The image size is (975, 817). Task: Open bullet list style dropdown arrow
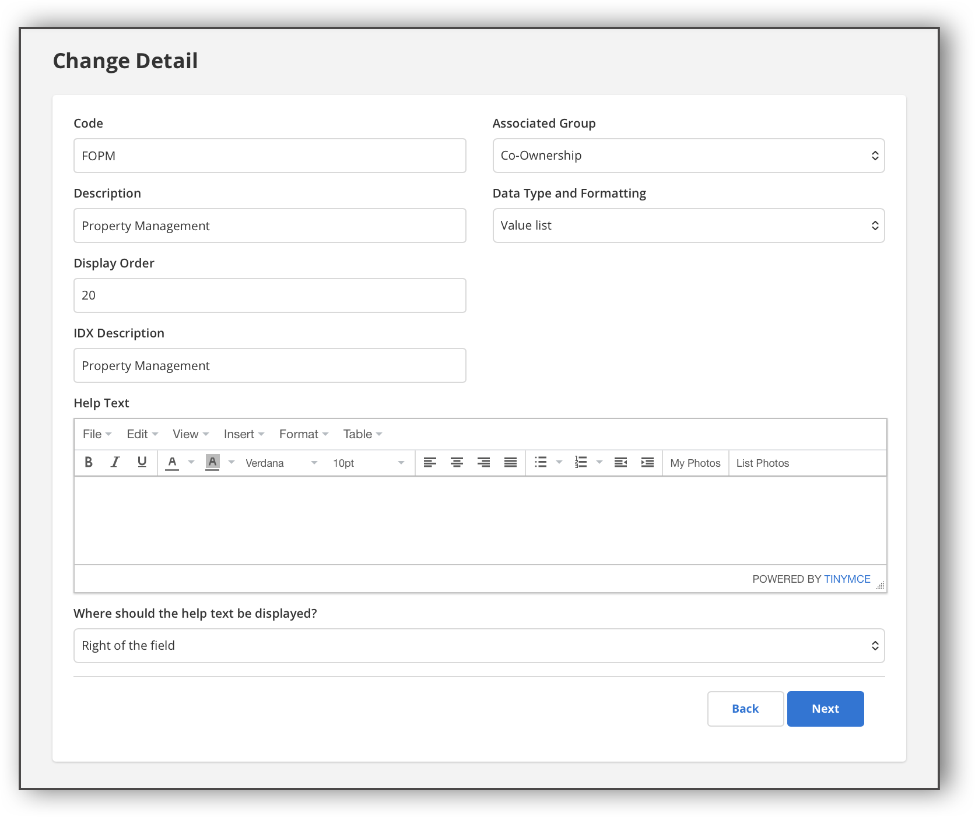[559, 463]
